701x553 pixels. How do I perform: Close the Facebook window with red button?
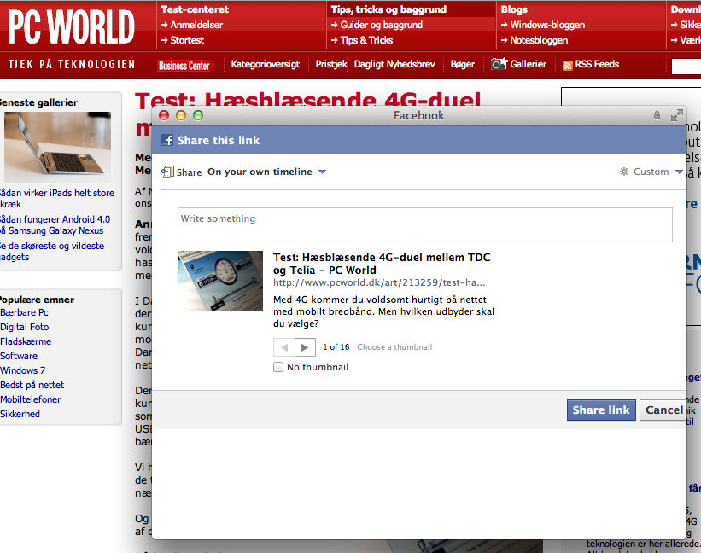(164, 115)
